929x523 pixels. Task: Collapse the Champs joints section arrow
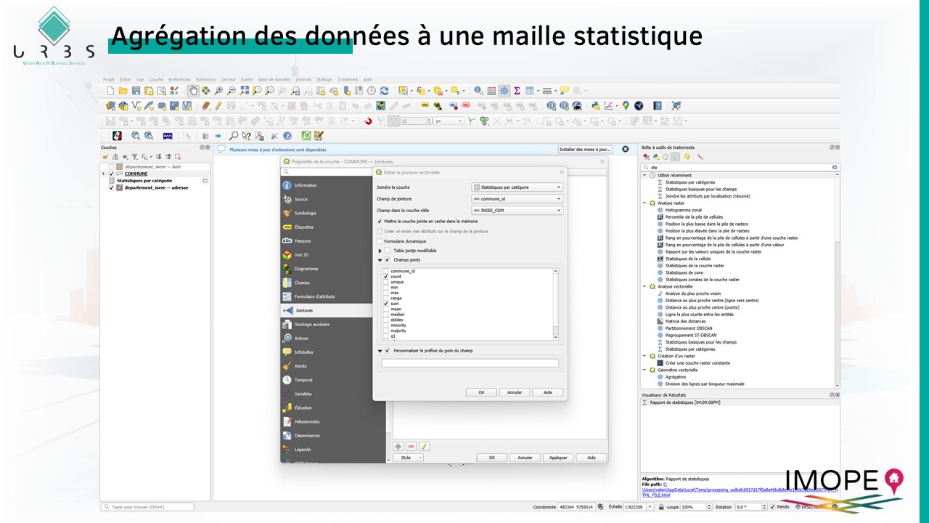380,259
